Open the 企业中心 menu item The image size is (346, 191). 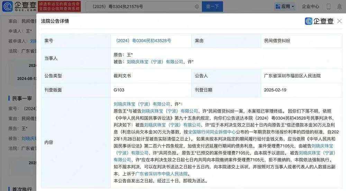[x=310, y=7]
